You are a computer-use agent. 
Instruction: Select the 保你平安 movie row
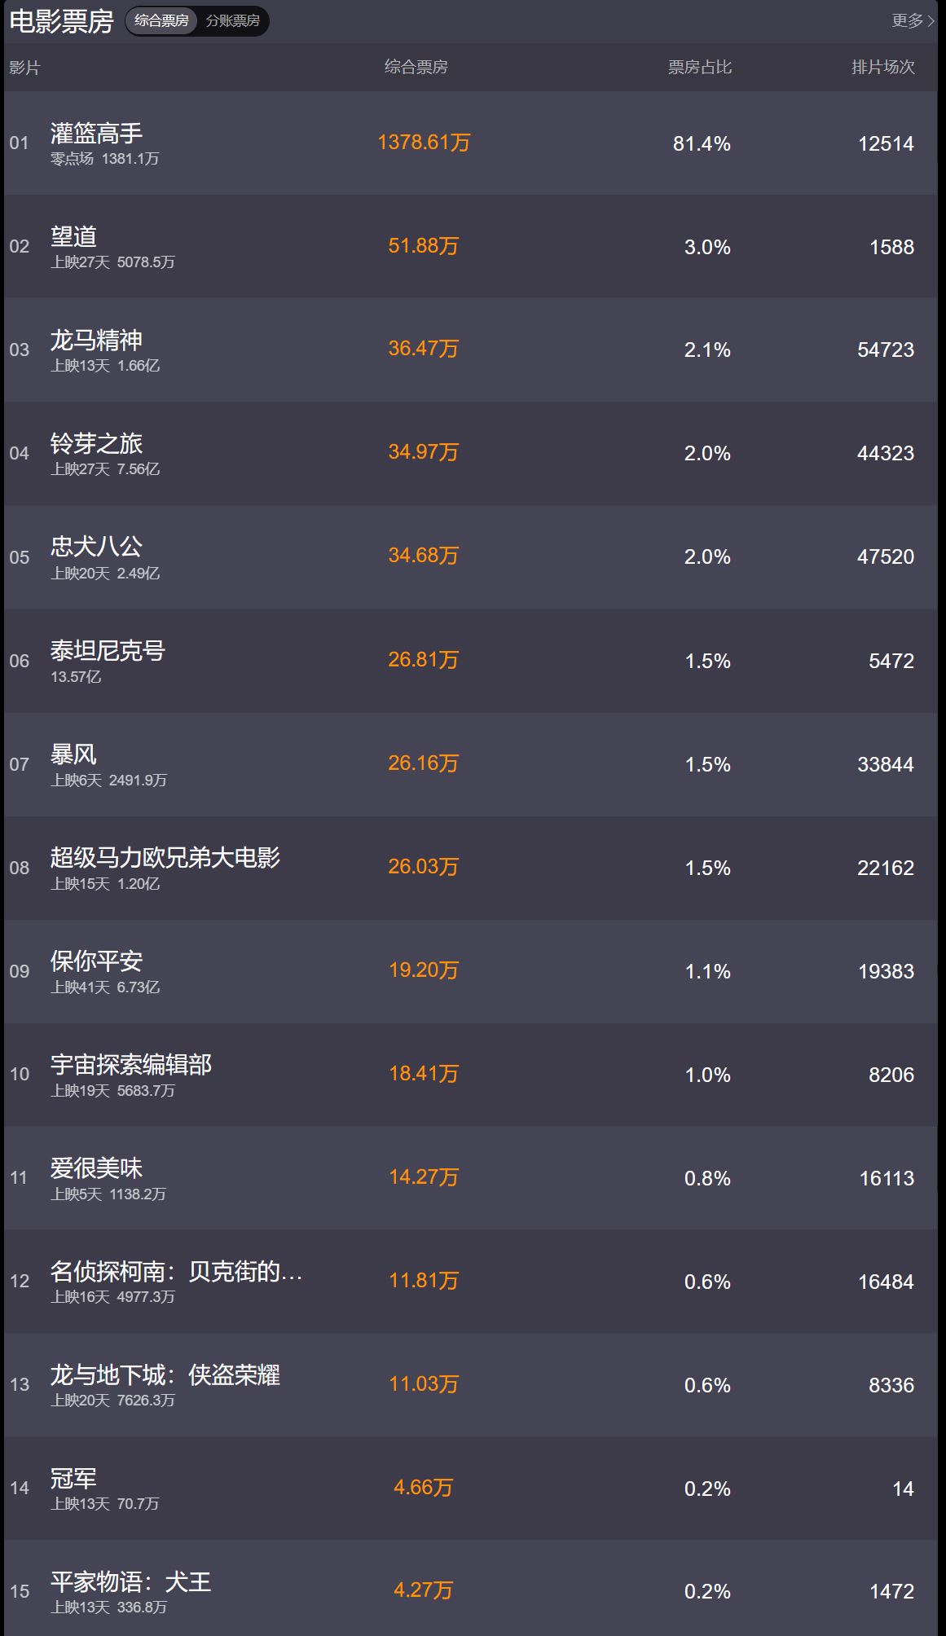pos(471,971)
